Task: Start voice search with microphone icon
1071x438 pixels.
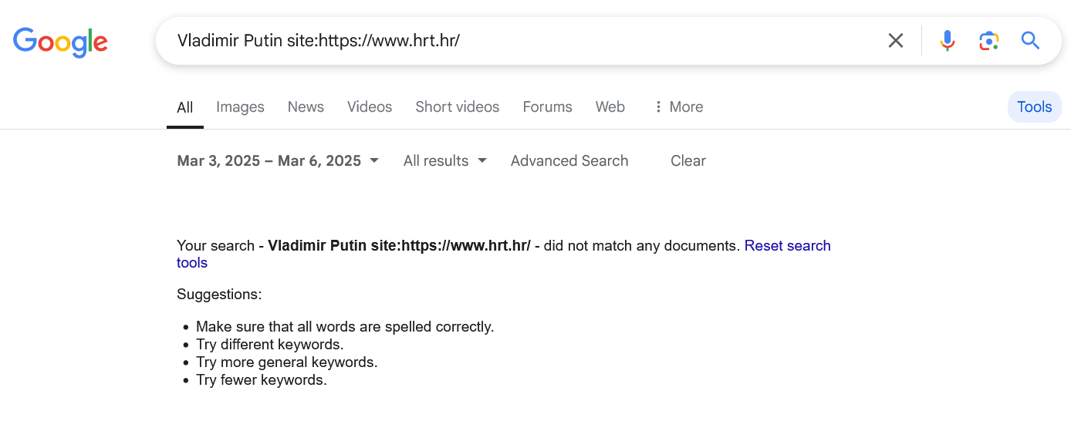Action: click(x=948, y=41)
